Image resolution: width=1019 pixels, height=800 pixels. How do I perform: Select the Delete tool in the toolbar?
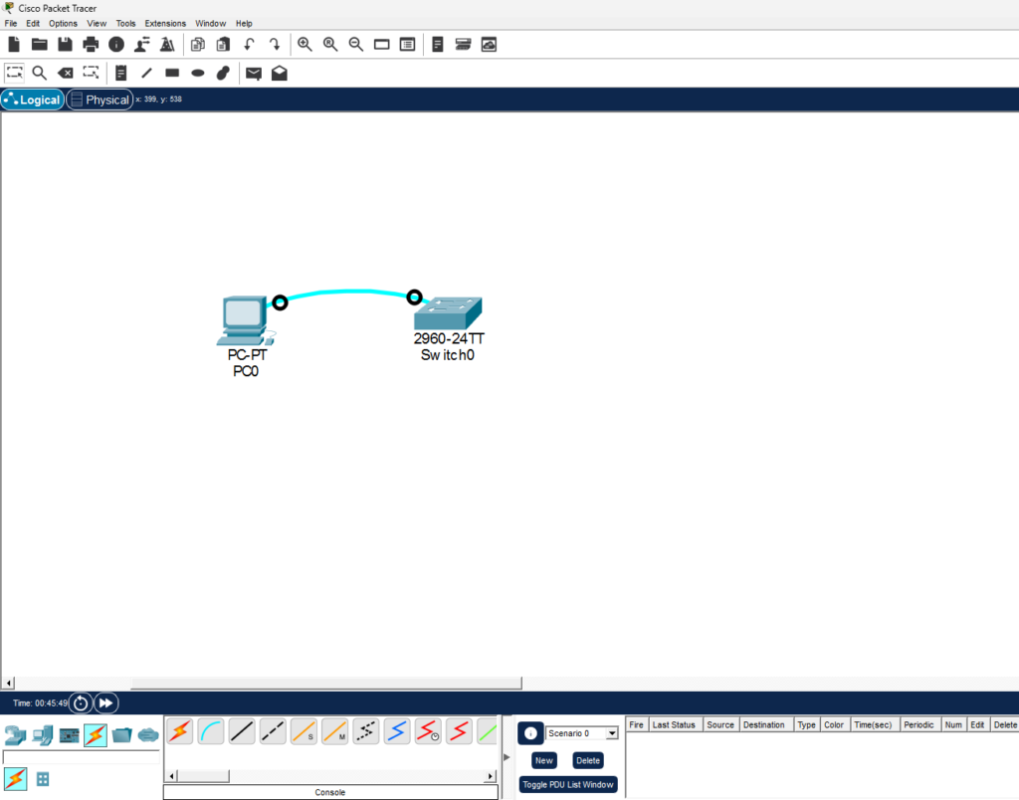[65, 73]
